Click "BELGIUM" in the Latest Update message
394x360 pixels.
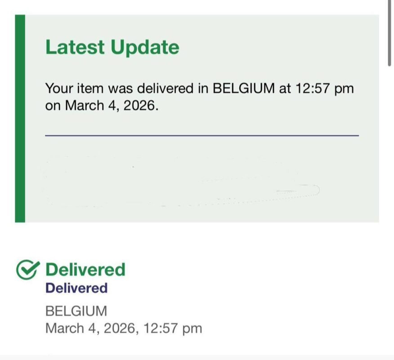point(243,88)
